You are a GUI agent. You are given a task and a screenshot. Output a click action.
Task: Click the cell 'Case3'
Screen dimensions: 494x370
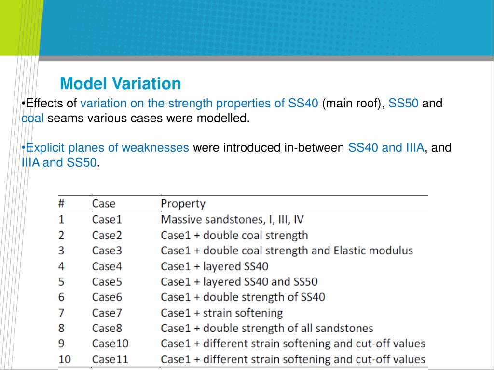[x=107, y=251]
